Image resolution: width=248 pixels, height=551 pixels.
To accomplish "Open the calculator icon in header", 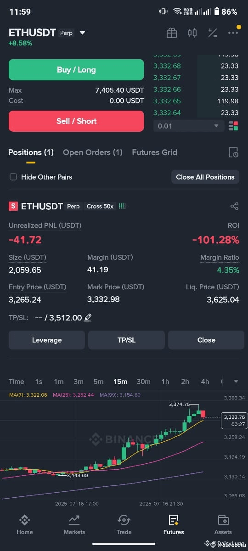I will point(213,33).
